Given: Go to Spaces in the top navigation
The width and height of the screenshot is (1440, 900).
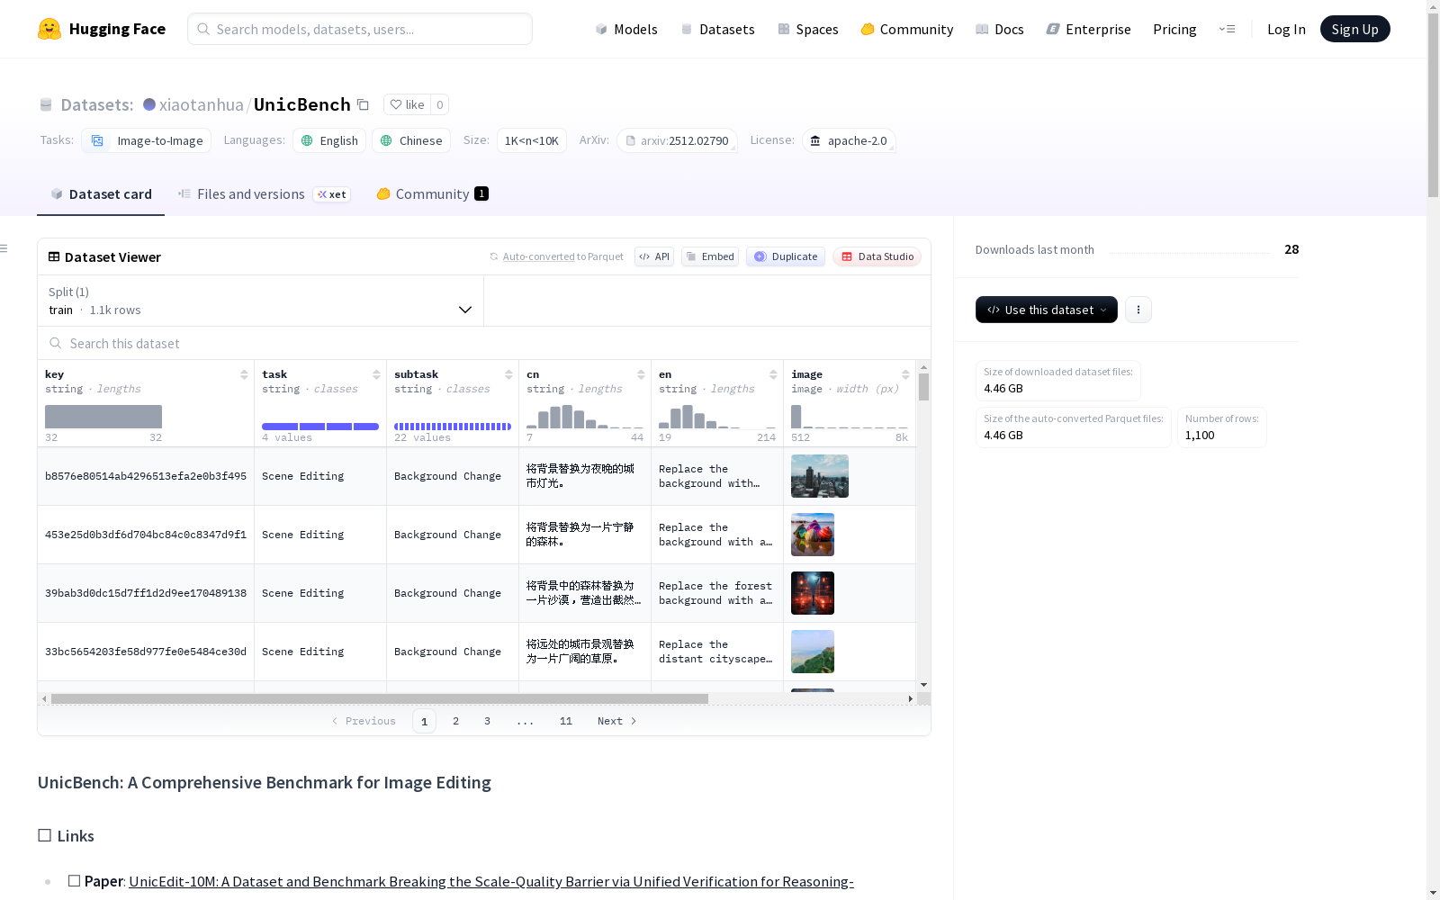Looking at the screenshot, I should point(808,29).
